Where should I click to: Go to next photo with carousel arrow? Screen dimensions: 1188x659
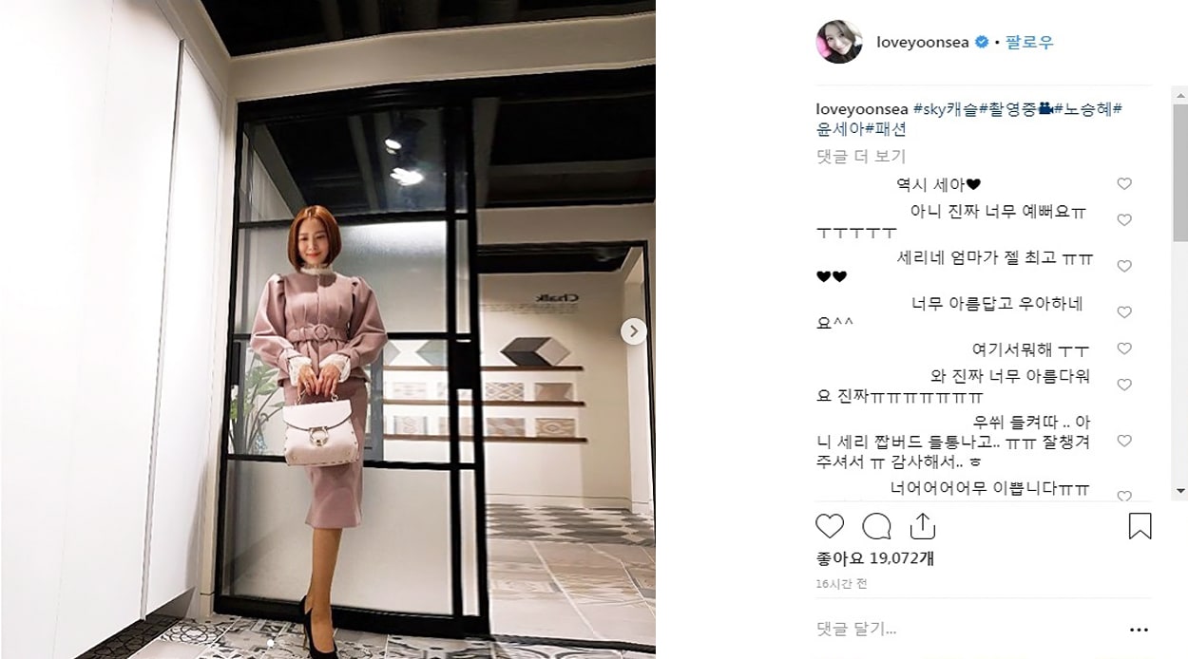coord(634,331)
